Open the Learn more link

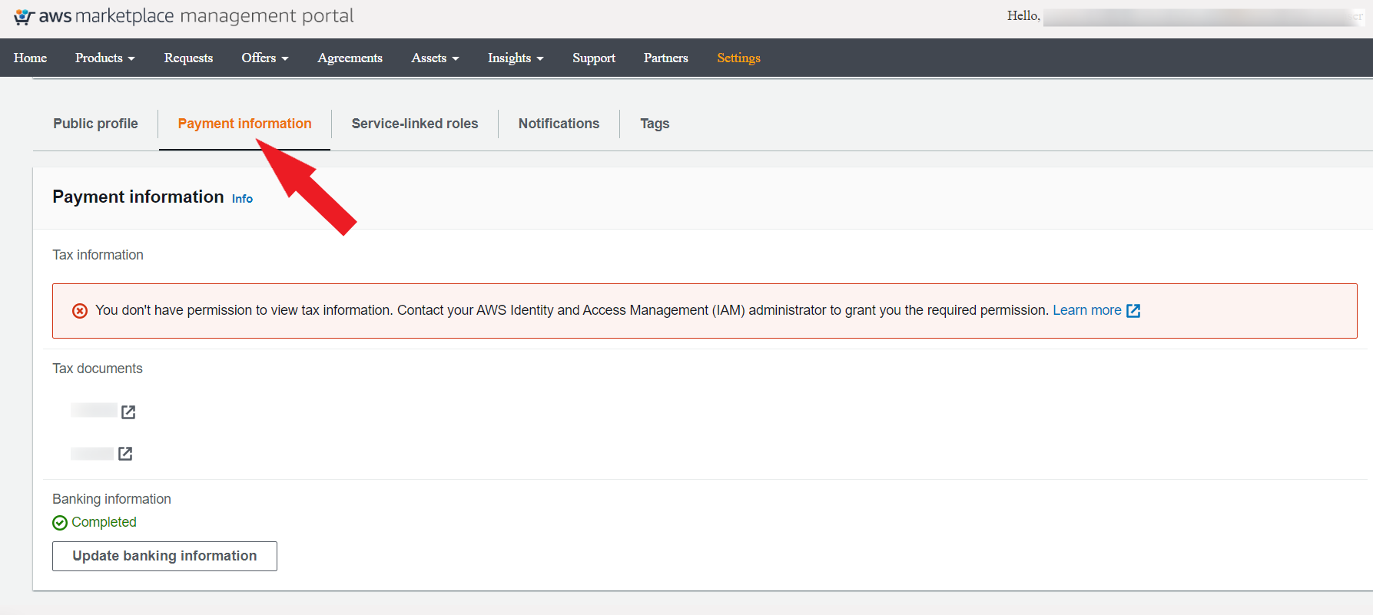1086,310
